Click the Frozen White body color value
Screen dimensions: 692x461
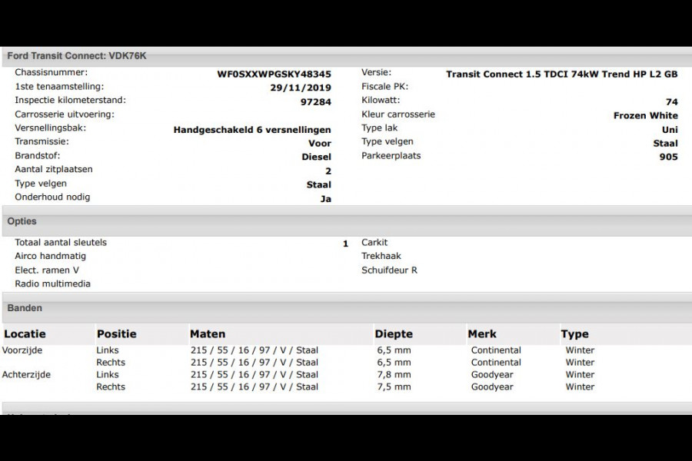[x=645, y=116]
